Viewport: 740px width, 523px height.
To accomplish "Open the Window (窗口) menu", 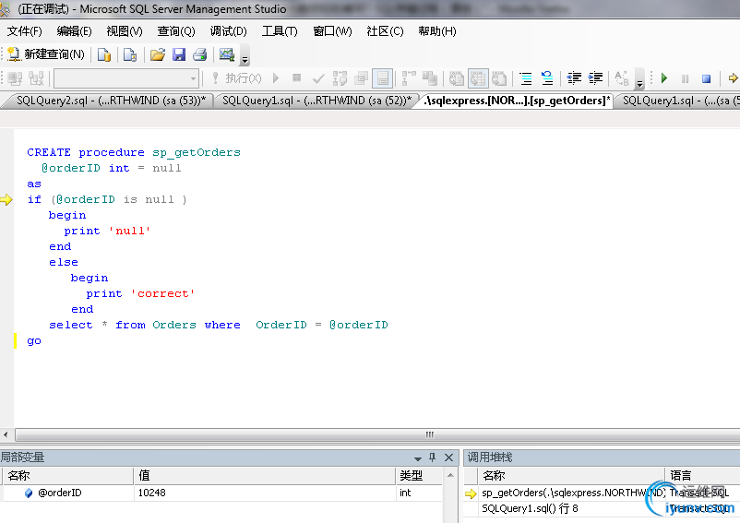I will click(333, 31).
